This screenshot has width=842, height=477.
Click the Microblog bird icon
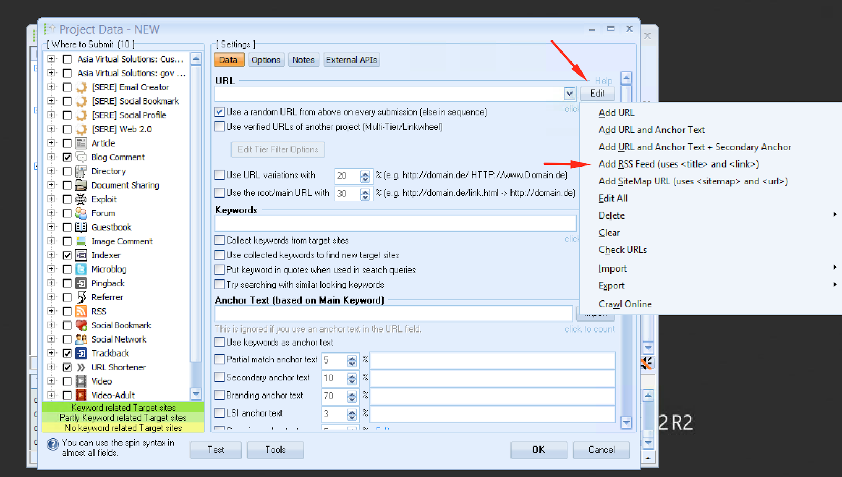coord(81,269)
